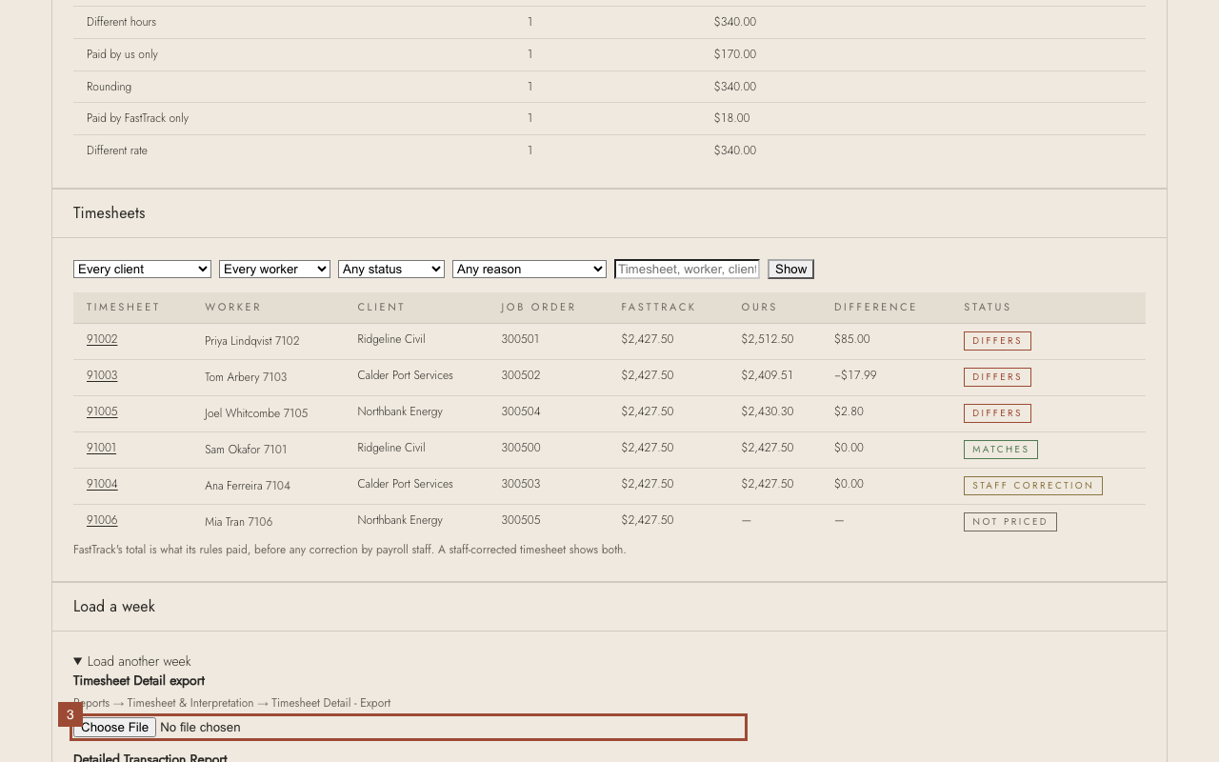Open timesheet 91001 link
The width and height of the screenshot is (1219, 762).
(x=101, y=448)
